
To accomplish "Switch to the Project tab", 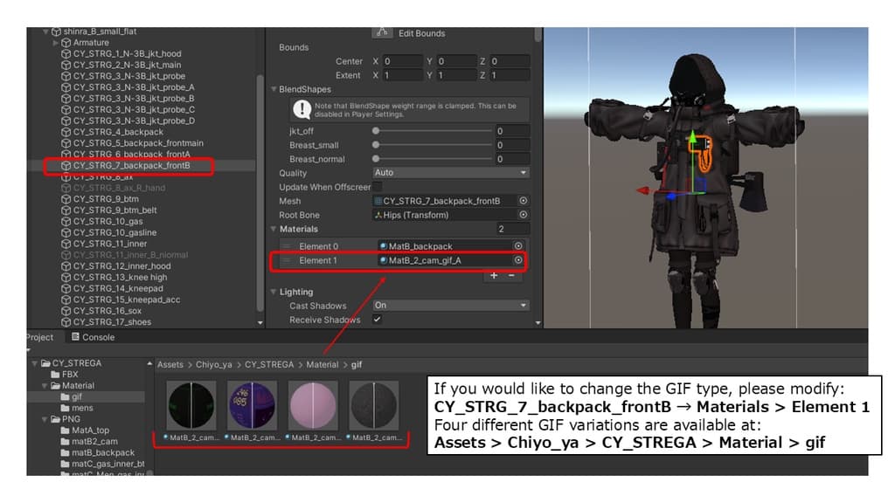I will [x=40, y=337].
